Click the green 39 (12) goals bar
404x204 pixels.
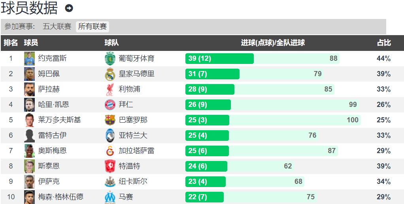[x=219, y=59]
